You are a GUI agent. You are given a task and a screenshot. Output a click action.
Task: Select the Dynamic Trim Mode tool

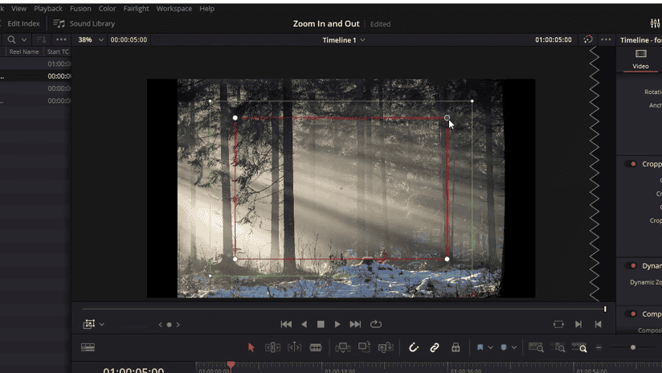click(294, 347)
